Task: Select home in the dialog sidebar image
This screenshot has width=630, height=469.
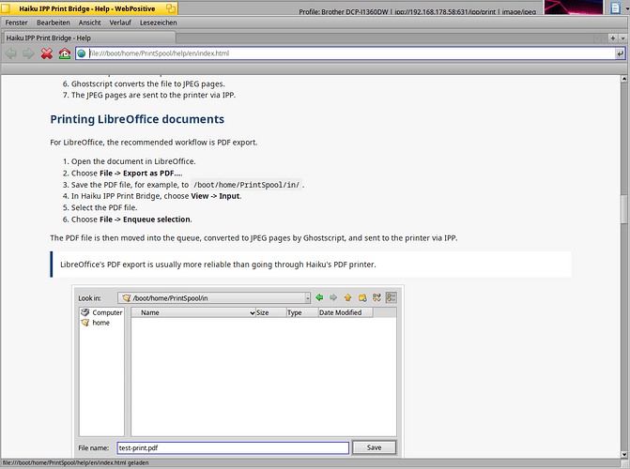Action: coord(95,323)
